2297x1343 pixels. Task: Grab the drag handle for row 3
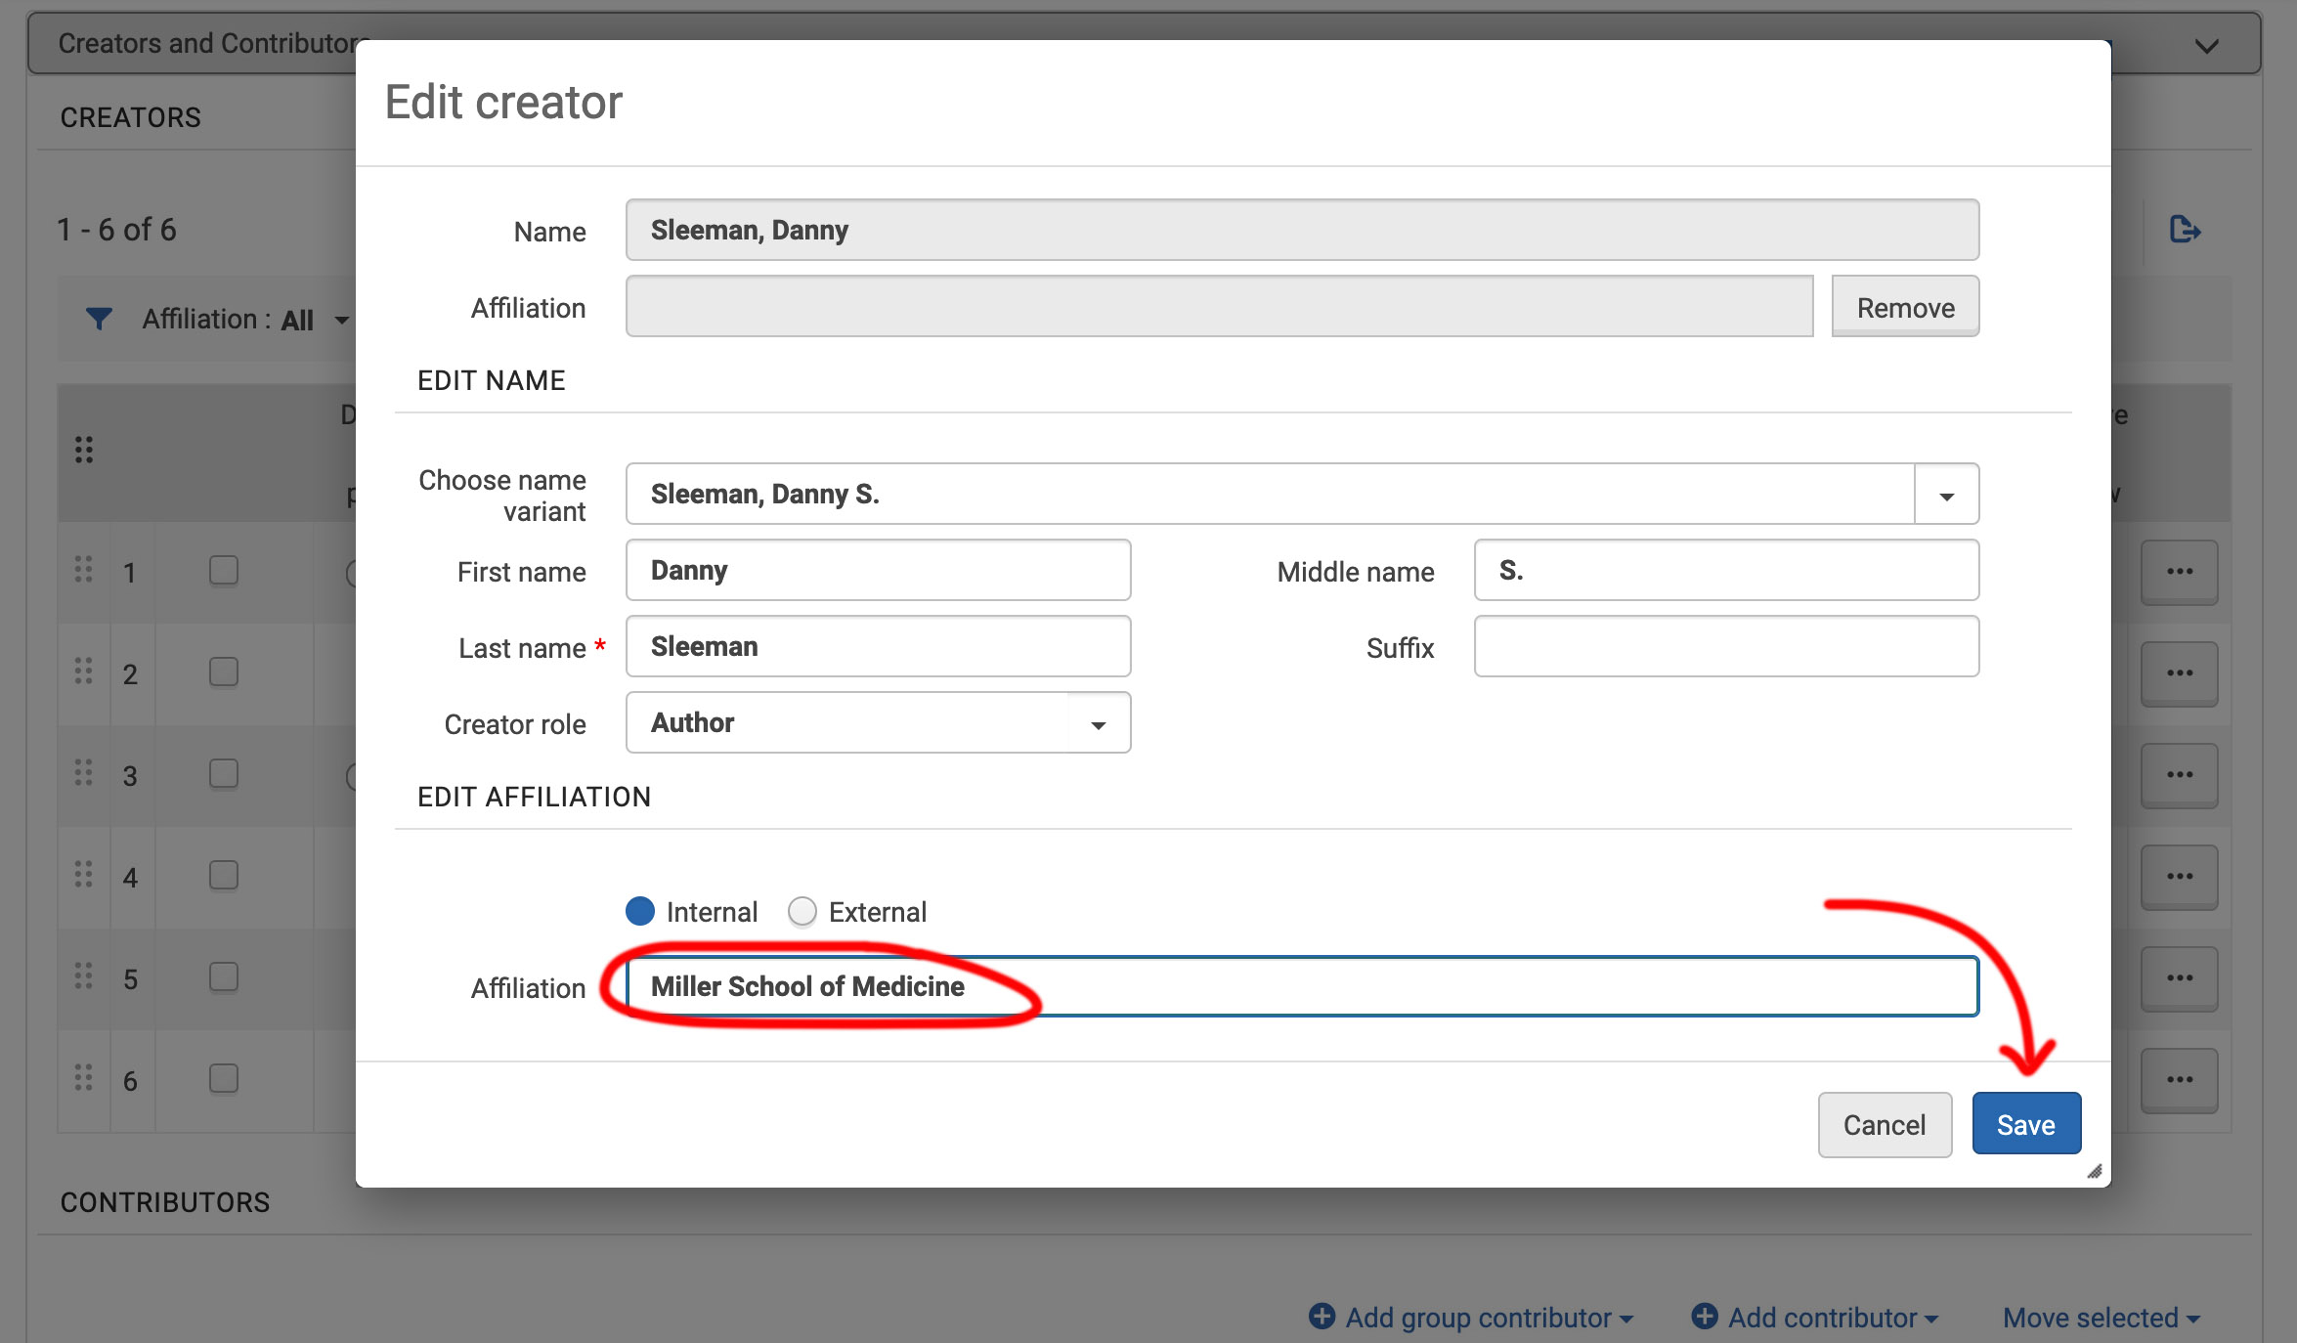(x=84, y=773)
